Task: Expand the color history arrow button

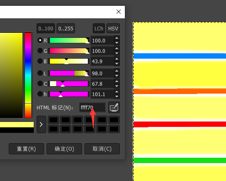Action: (x=41, y=124)
